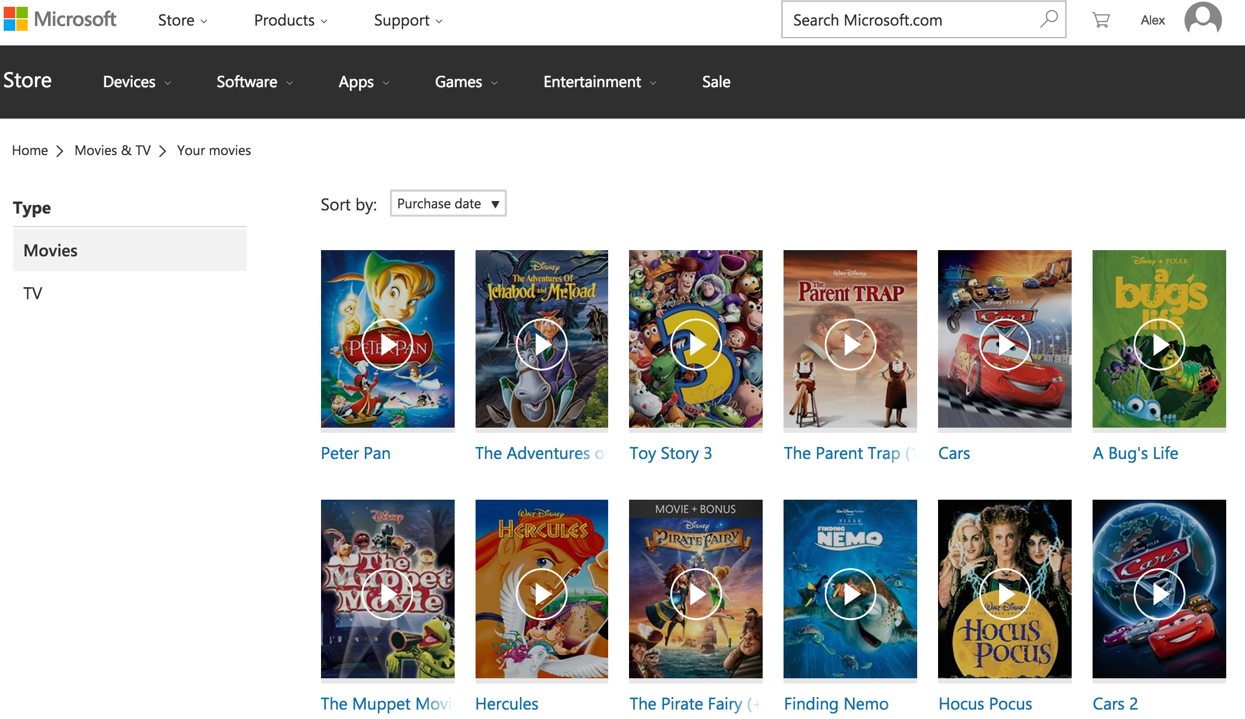Image resolution: width=1245 pixels, height=719 pixels.
Task: Select Alex account name
Action: pos(1152,20)
